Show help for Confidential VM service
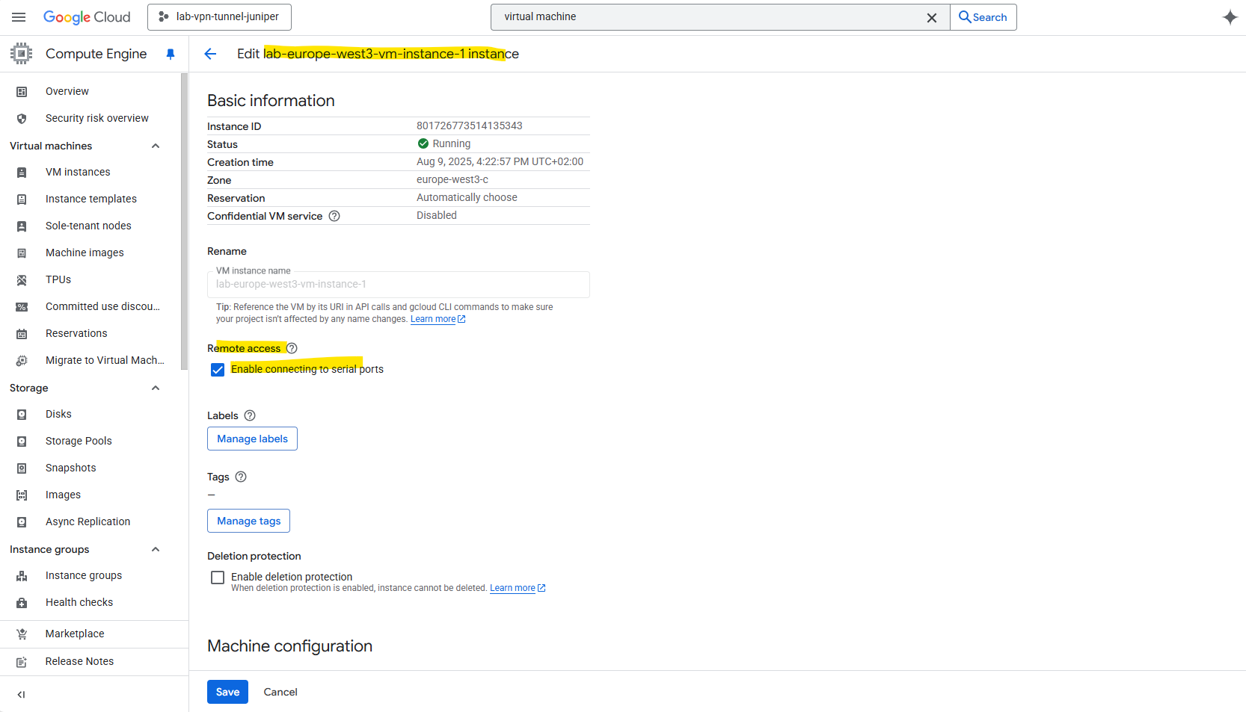 [x=334, y=216]
